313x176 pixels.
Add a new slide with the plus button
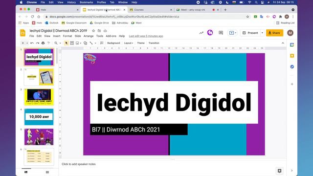[x=23, y=43]
